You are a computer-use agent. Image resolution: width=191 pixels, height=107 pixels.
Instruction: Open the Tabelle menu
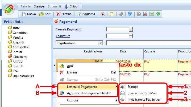[x=26, y=6]
